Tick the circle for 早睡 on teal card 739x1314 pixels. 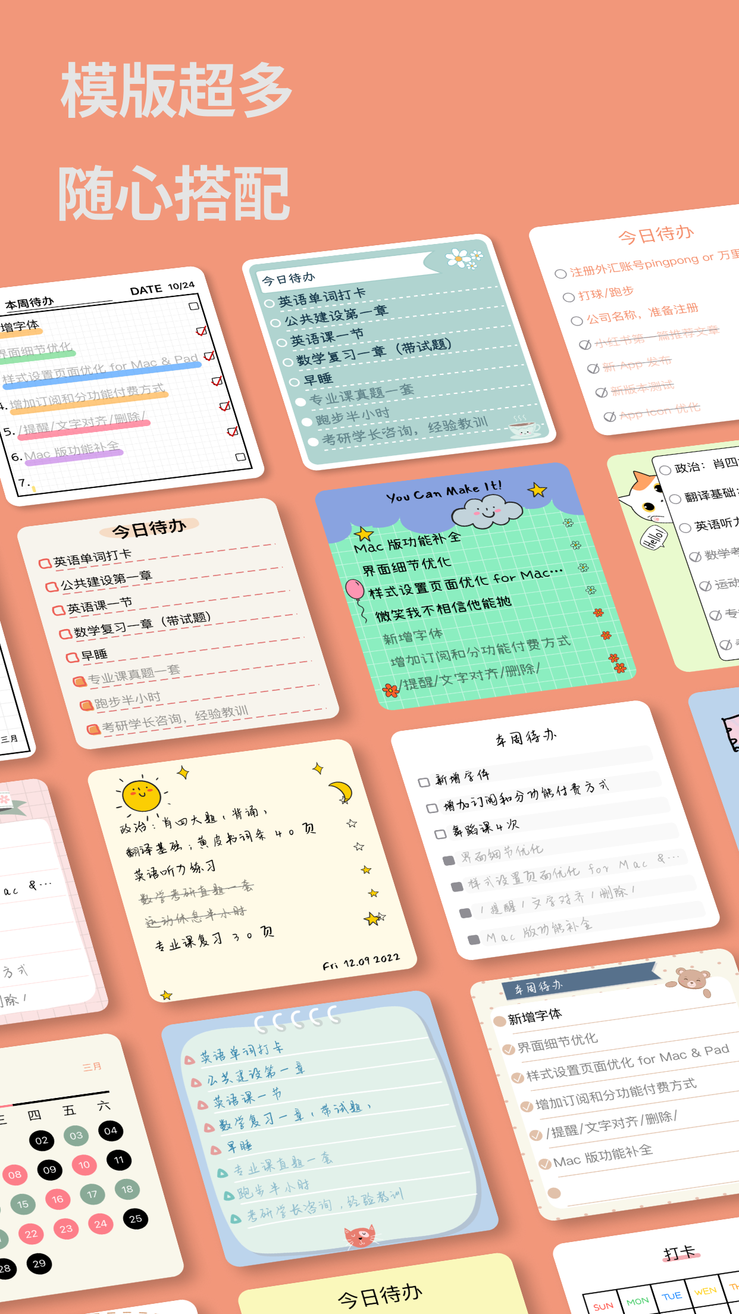pyautogui.click(x=294, y=382)
